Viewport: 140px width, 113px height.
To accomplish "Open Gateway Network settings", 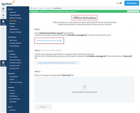I will (15, 43).
